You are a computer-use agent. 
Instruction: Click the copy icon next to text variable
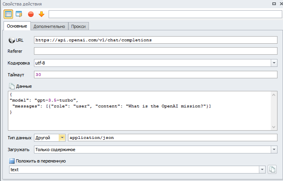point(272,170)
